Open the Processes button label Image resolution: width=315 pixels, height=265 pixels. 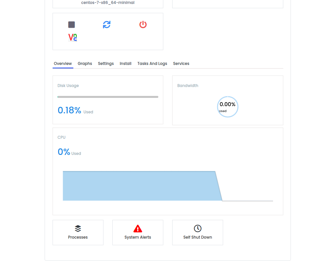[x=78, y=237]
